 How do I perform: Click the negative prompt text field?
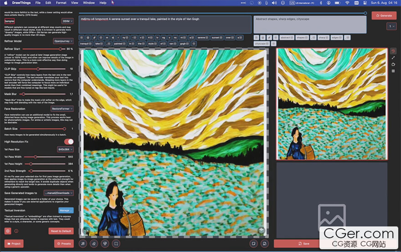[310, 25]
